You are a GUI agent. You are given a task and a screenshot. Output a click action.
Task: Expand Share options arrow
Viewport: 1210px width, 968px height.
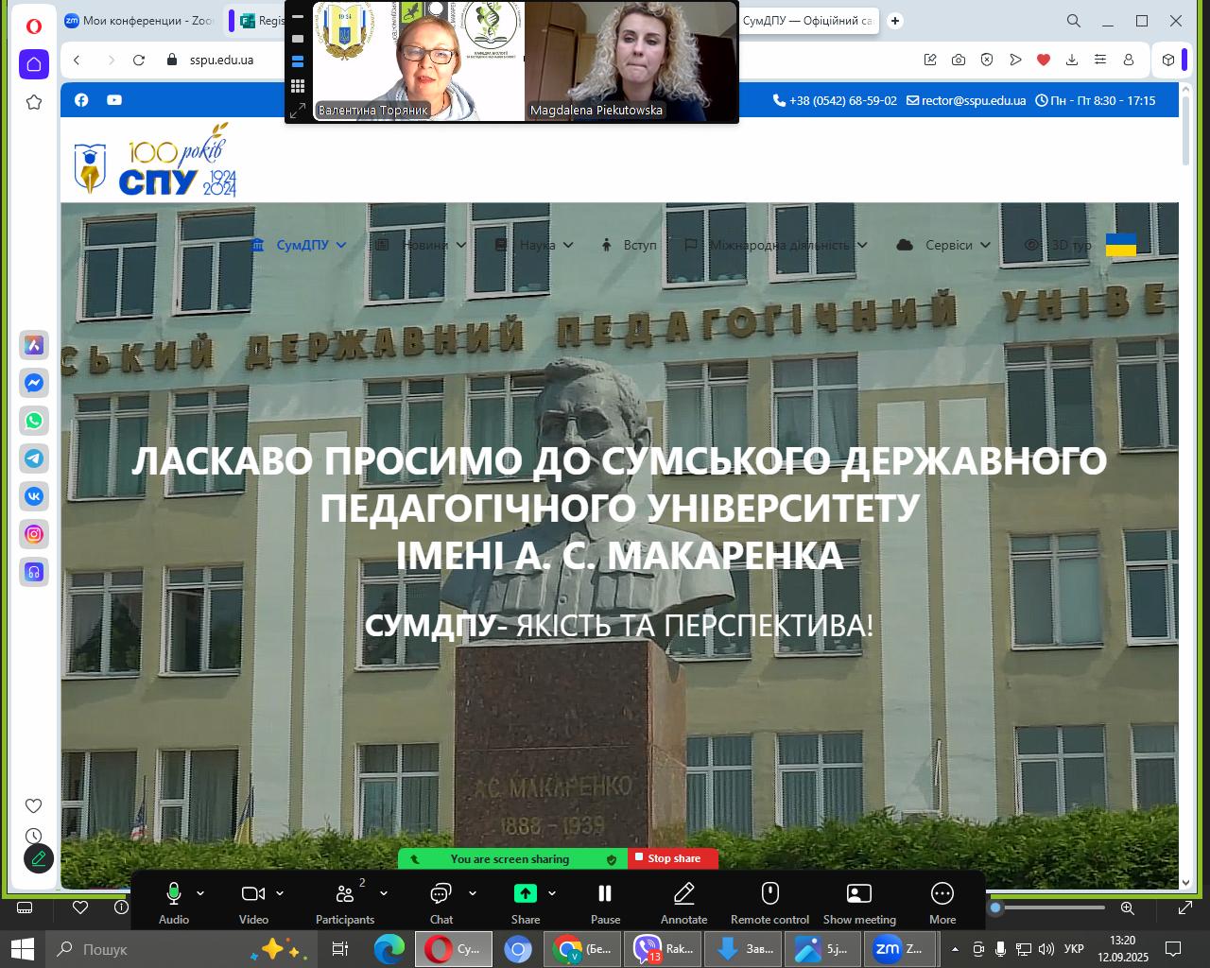pos(552,893)
